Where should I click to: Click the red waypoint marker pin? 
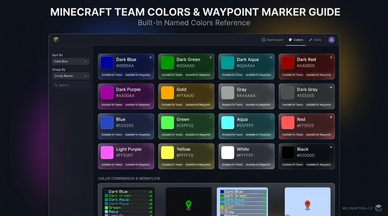point(308,205)
